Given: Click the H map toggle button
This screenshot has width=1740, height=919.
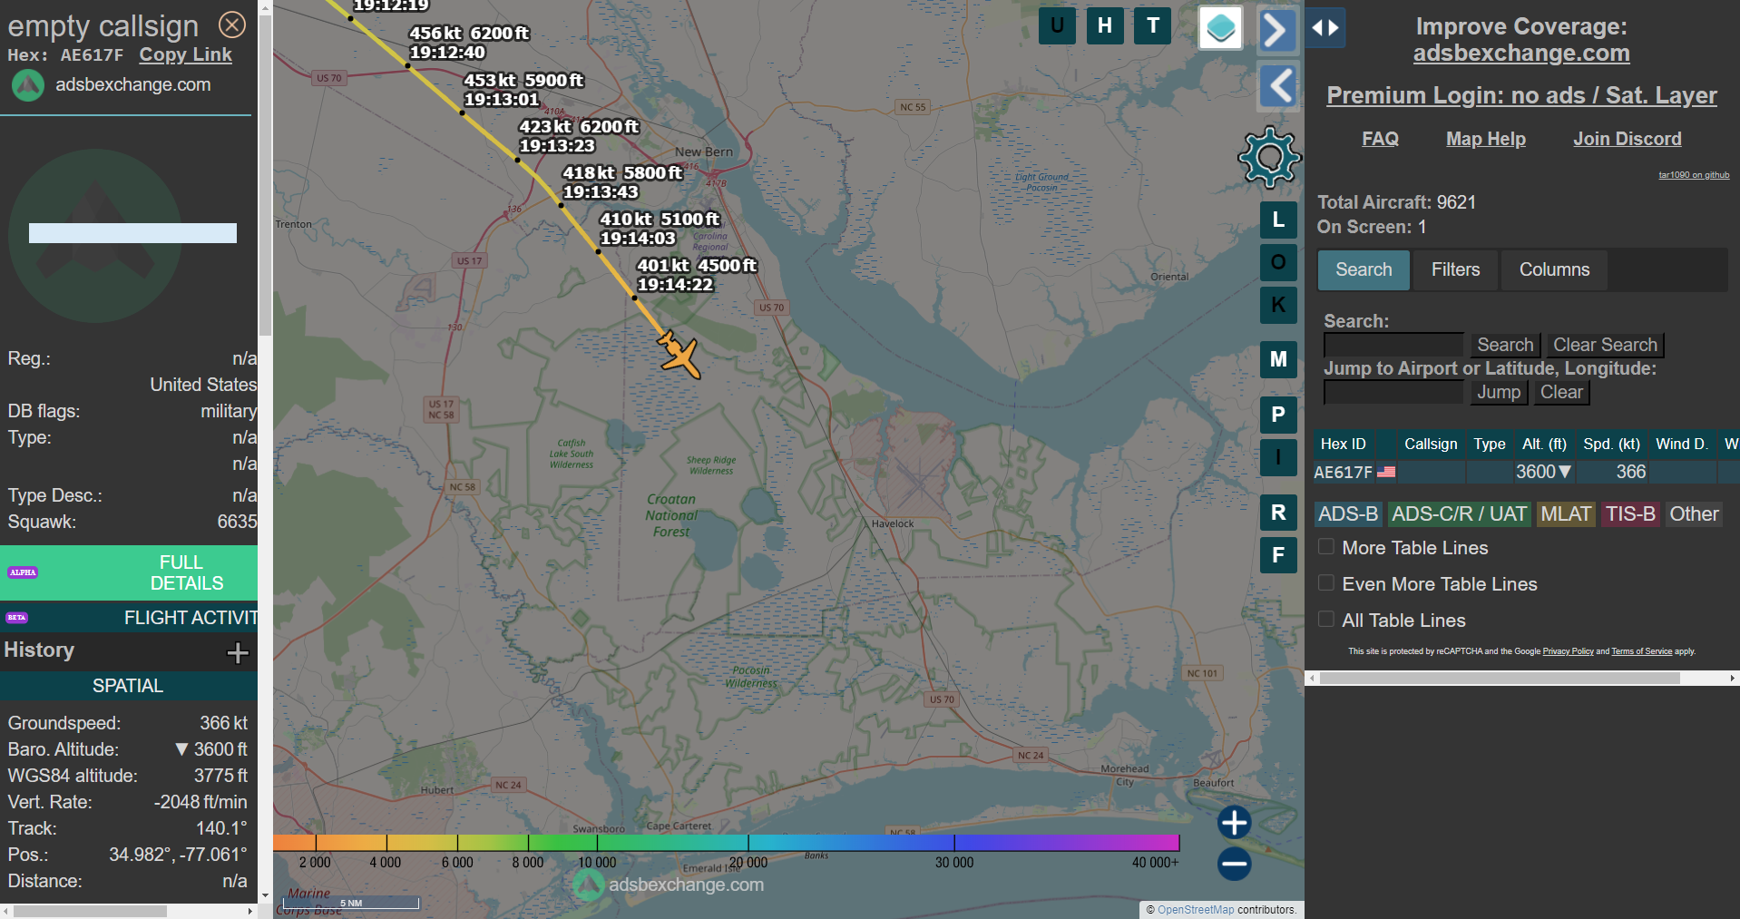Looking at the screenshot, I should 1105,25.
